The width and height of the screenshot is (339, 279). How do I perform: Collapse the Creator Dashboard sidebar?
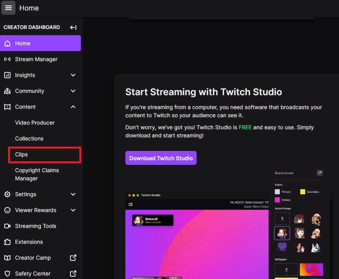click(x=73, y=27)
